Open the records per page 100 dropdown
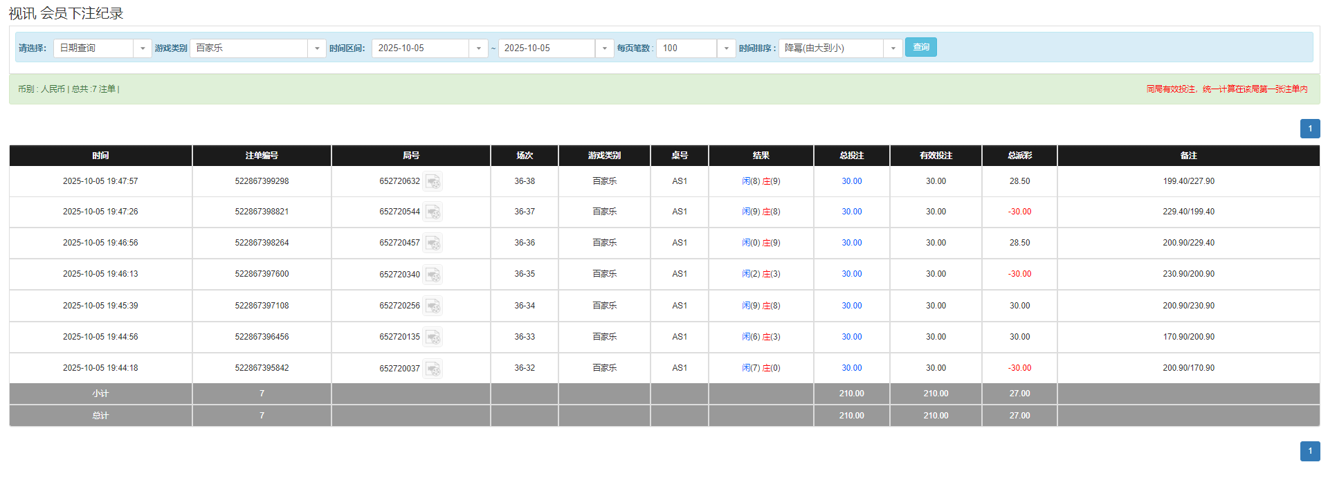Image resolution: width=1328 pixels, height=498 pixels. click(726, 48)
